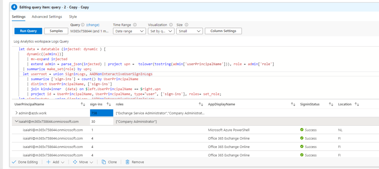Click the Visualization info icon
Viewport: 379px width, 169px height.
click(x=171, y=25)
